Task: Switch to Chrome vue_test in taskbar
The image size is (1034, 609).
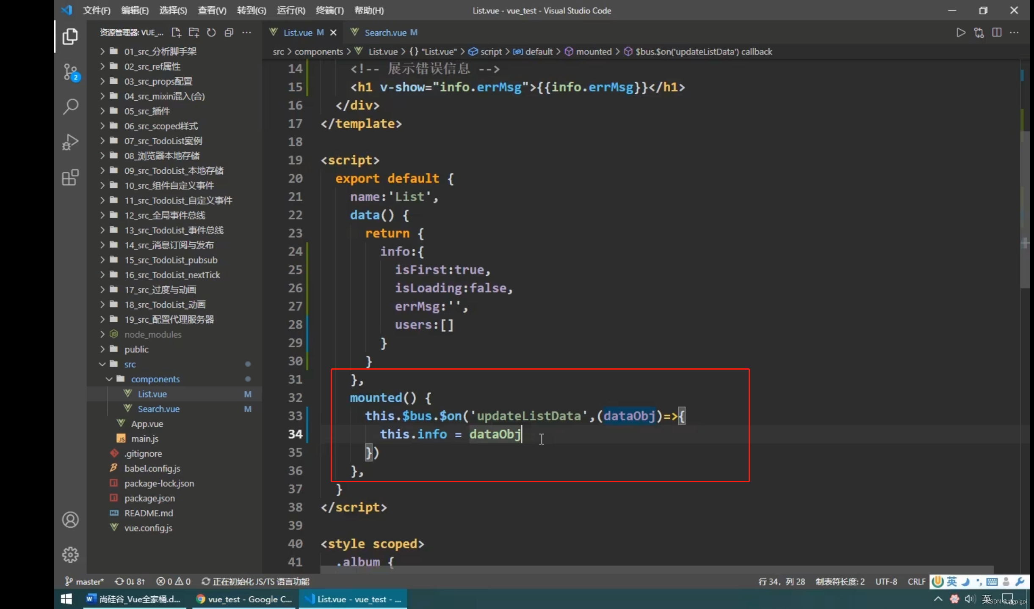Action: pyautogui.click(x=243, y=599)
